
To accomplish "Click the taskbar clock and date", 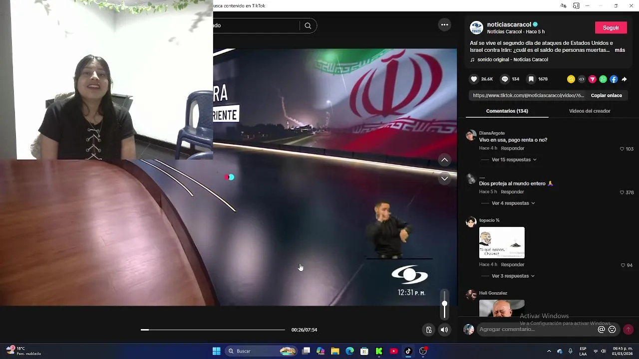I will [623, 351].
